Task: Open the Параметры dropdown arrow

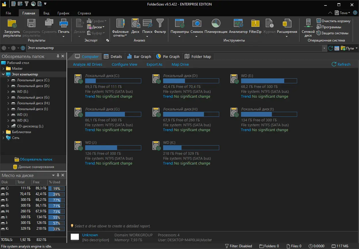Action: 179,37
